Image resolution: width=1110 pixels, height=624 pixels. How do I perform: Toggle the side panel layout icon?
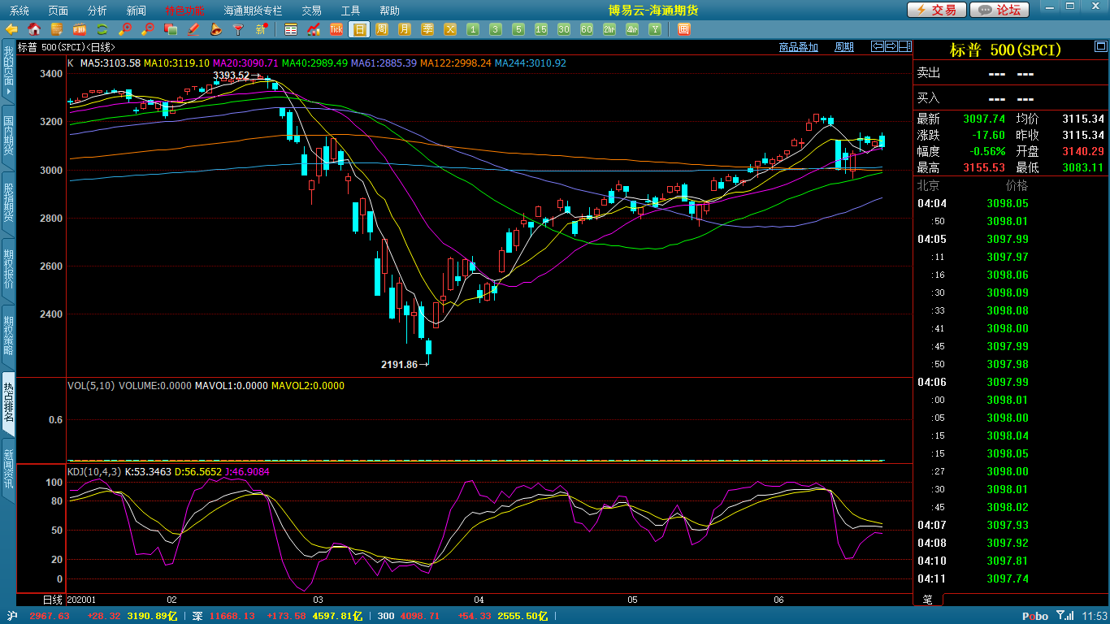(904, 46)
